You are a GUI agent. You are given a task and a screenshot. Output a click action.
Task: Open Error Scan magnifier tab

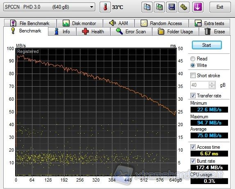tap(131, 32)
